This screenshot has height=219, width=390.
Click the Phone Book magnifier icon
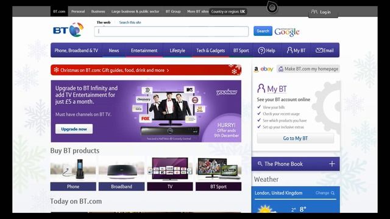pyautogui.click(x=260, y=164)
